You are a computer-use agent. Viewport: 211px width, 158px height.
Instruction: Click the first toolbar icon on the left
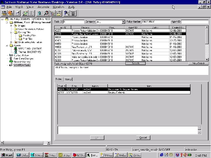coord(4,13)
